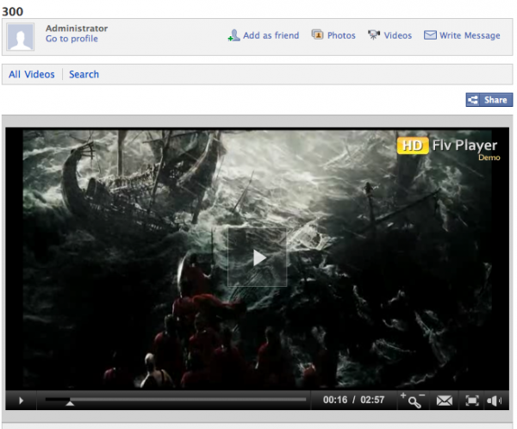Click the HD Flv Player logo

[x=449, y=148]
